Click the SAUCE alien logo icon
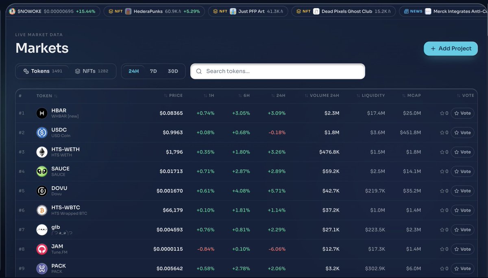488x278 pixels. [42, 171]
